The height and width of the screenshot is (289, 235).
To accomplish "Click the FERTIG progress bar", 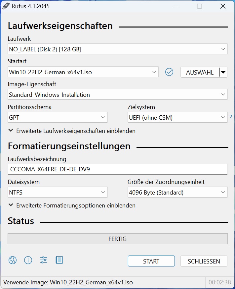I will (x=118, y=239).
